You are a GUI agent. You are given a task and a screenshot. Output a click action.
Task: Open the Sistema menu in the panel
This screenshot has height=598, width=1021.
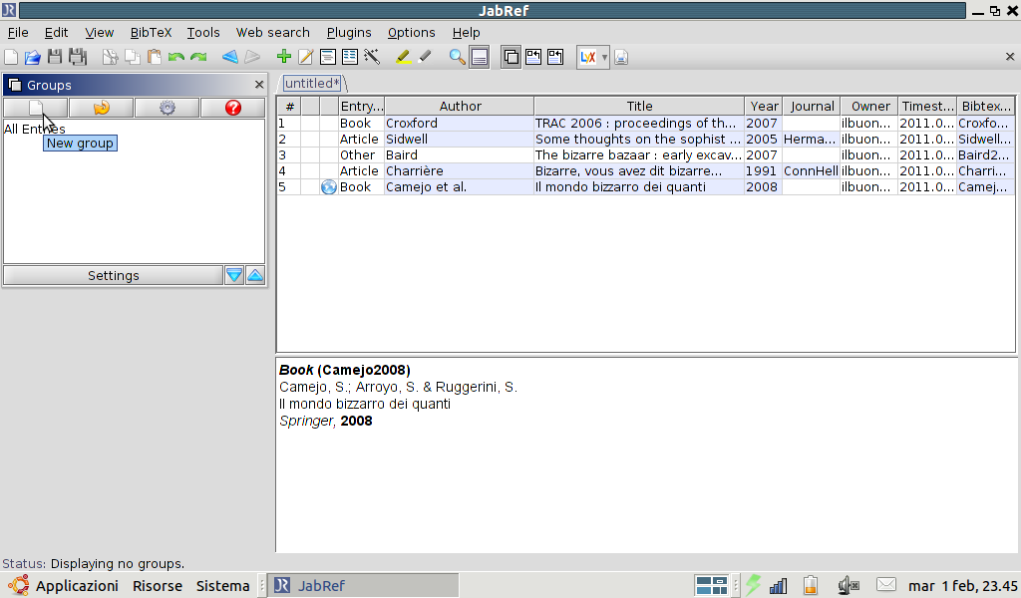click(222, 586)
